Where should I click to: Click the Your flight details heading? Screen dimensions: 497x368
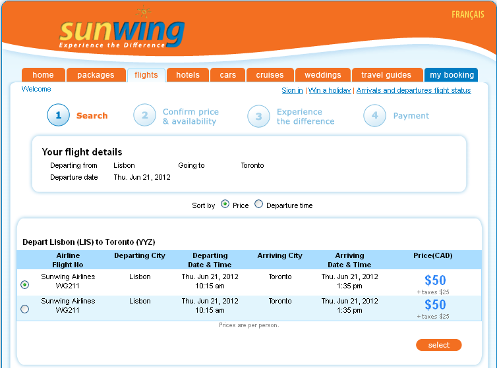(x=82, y=152)
